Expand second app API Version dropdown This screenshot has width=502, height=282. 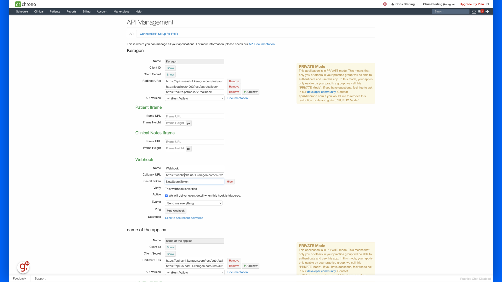click(195, 272)
